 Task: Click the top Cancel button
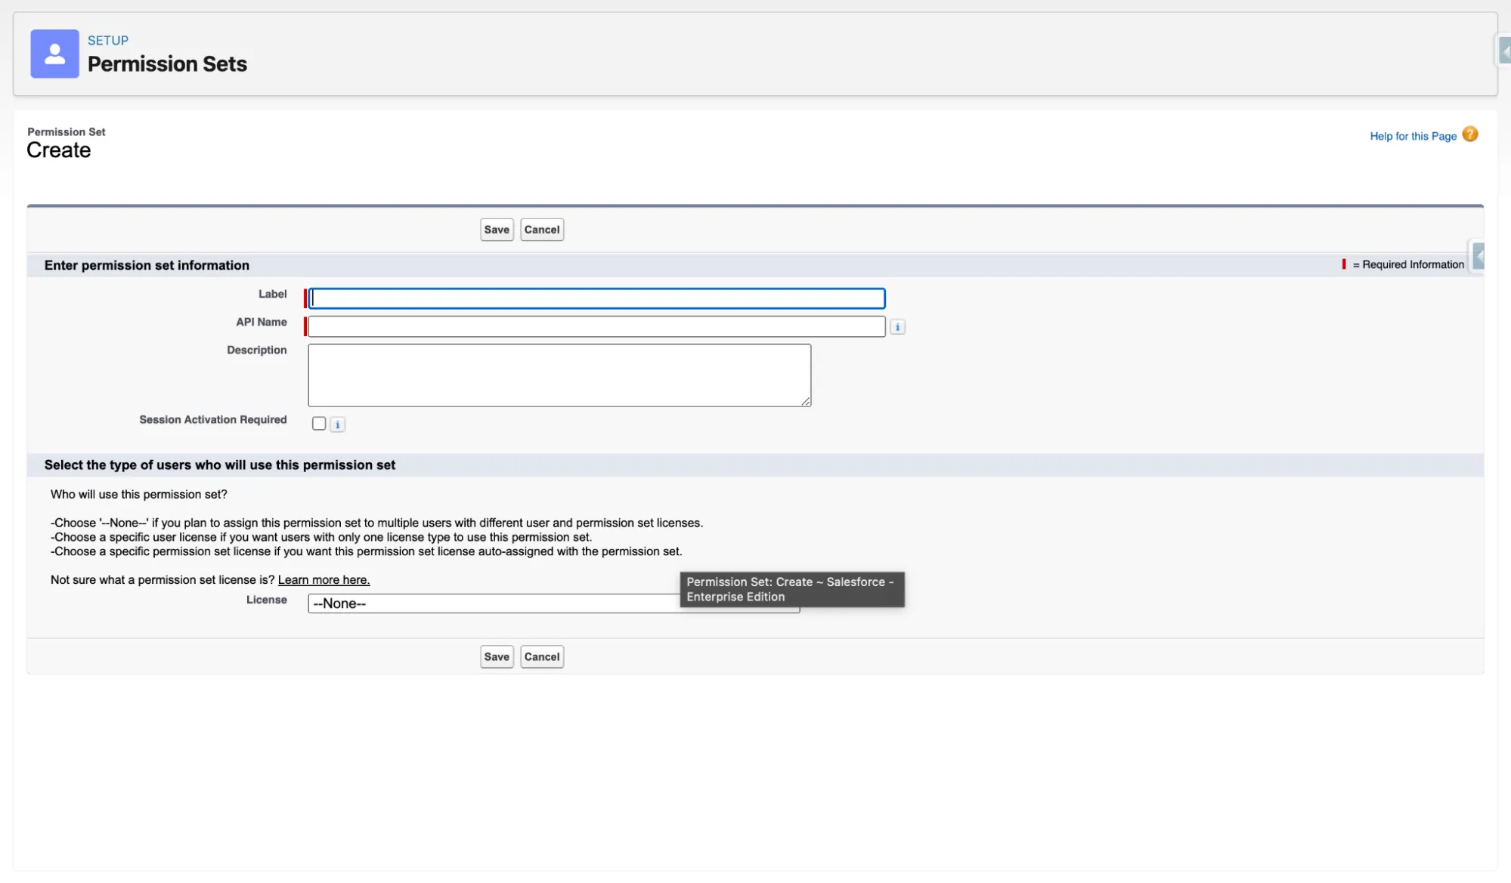[542, 230]
